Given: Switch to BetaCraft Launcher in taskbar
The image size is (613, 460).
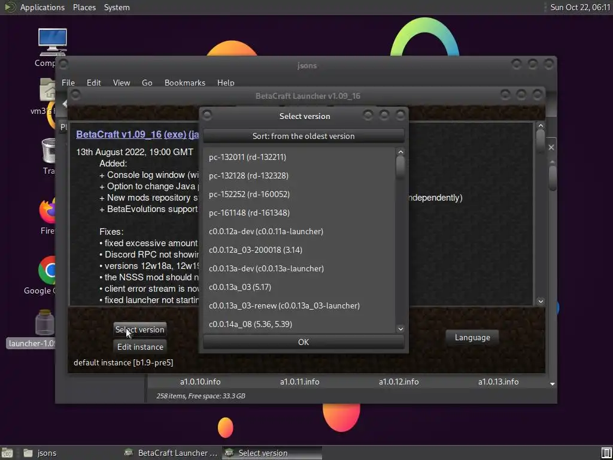Looking at the screenshot, I should click(171, 453).
